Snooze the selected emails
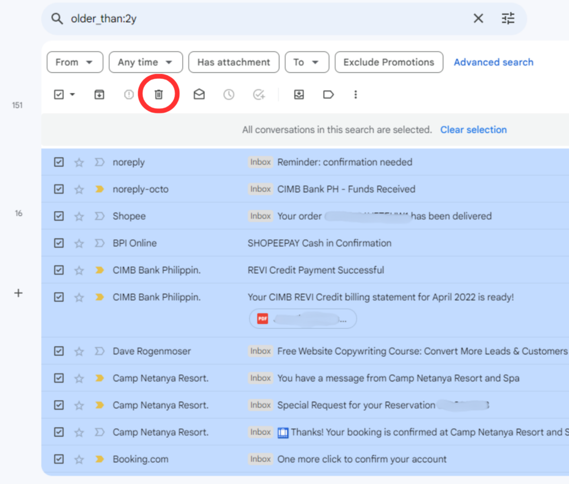 click(x=229, y=95)
